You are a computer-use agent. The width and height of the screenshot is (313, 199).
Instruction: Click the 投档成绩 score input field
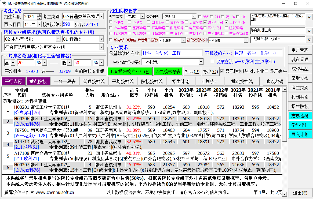click(68, 24)
